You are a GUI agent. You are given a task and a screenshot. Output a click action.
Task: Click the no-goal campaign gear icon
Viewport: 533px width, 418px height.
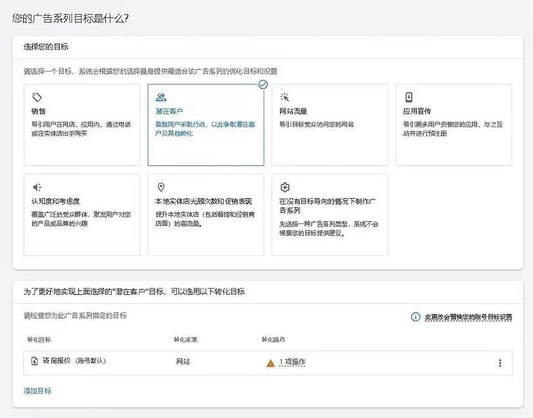click(x=285, y=187)
